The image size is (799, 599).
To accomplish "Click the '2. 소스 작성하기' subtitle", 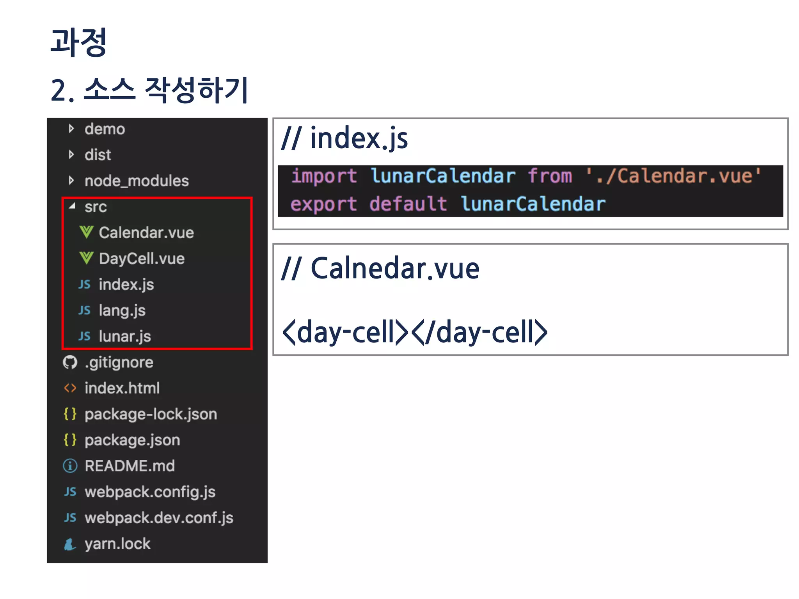I will [150, 90].
